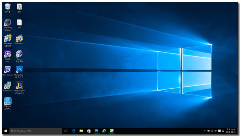Screen dimensions: 240x136
Task: Select the Intel HD Graphics shortcut
Action: 8,104
